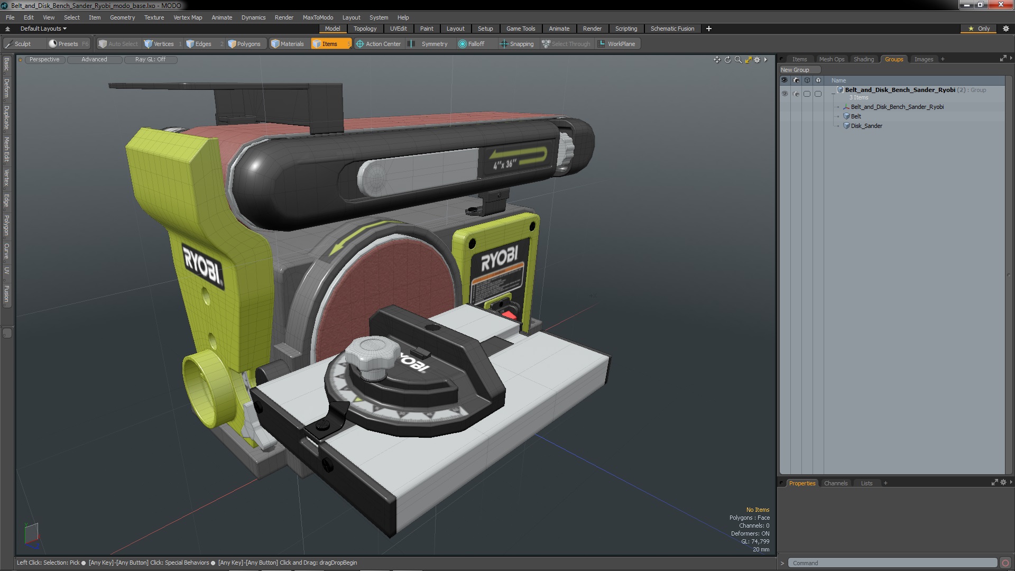Pan the viewport with move icon
The width and height of the screenshot is (1015, 571).
point(717,60)
